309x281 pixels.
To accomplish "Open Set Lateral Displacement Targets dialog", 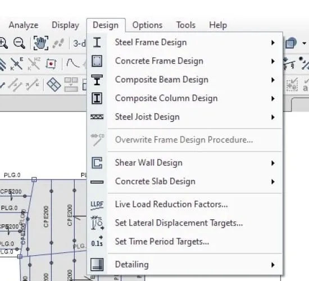I will [x=185, y=223].
